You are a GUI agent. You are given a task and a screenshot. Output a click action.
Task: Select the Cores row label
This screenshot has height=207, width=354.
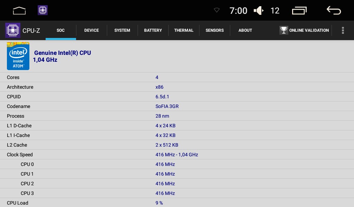click(x=13, y=78)
